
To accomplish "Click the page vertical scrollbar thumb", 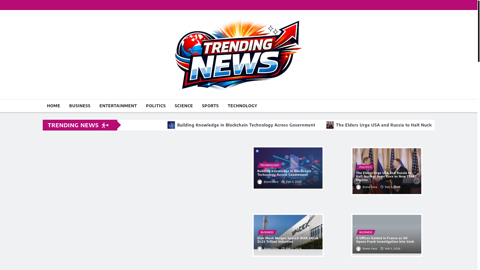I will point(479,31).
